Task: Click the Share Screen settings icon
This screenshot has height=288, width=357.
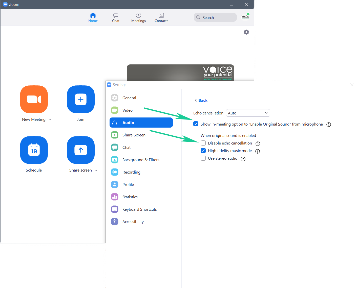Action: [115, 135]
